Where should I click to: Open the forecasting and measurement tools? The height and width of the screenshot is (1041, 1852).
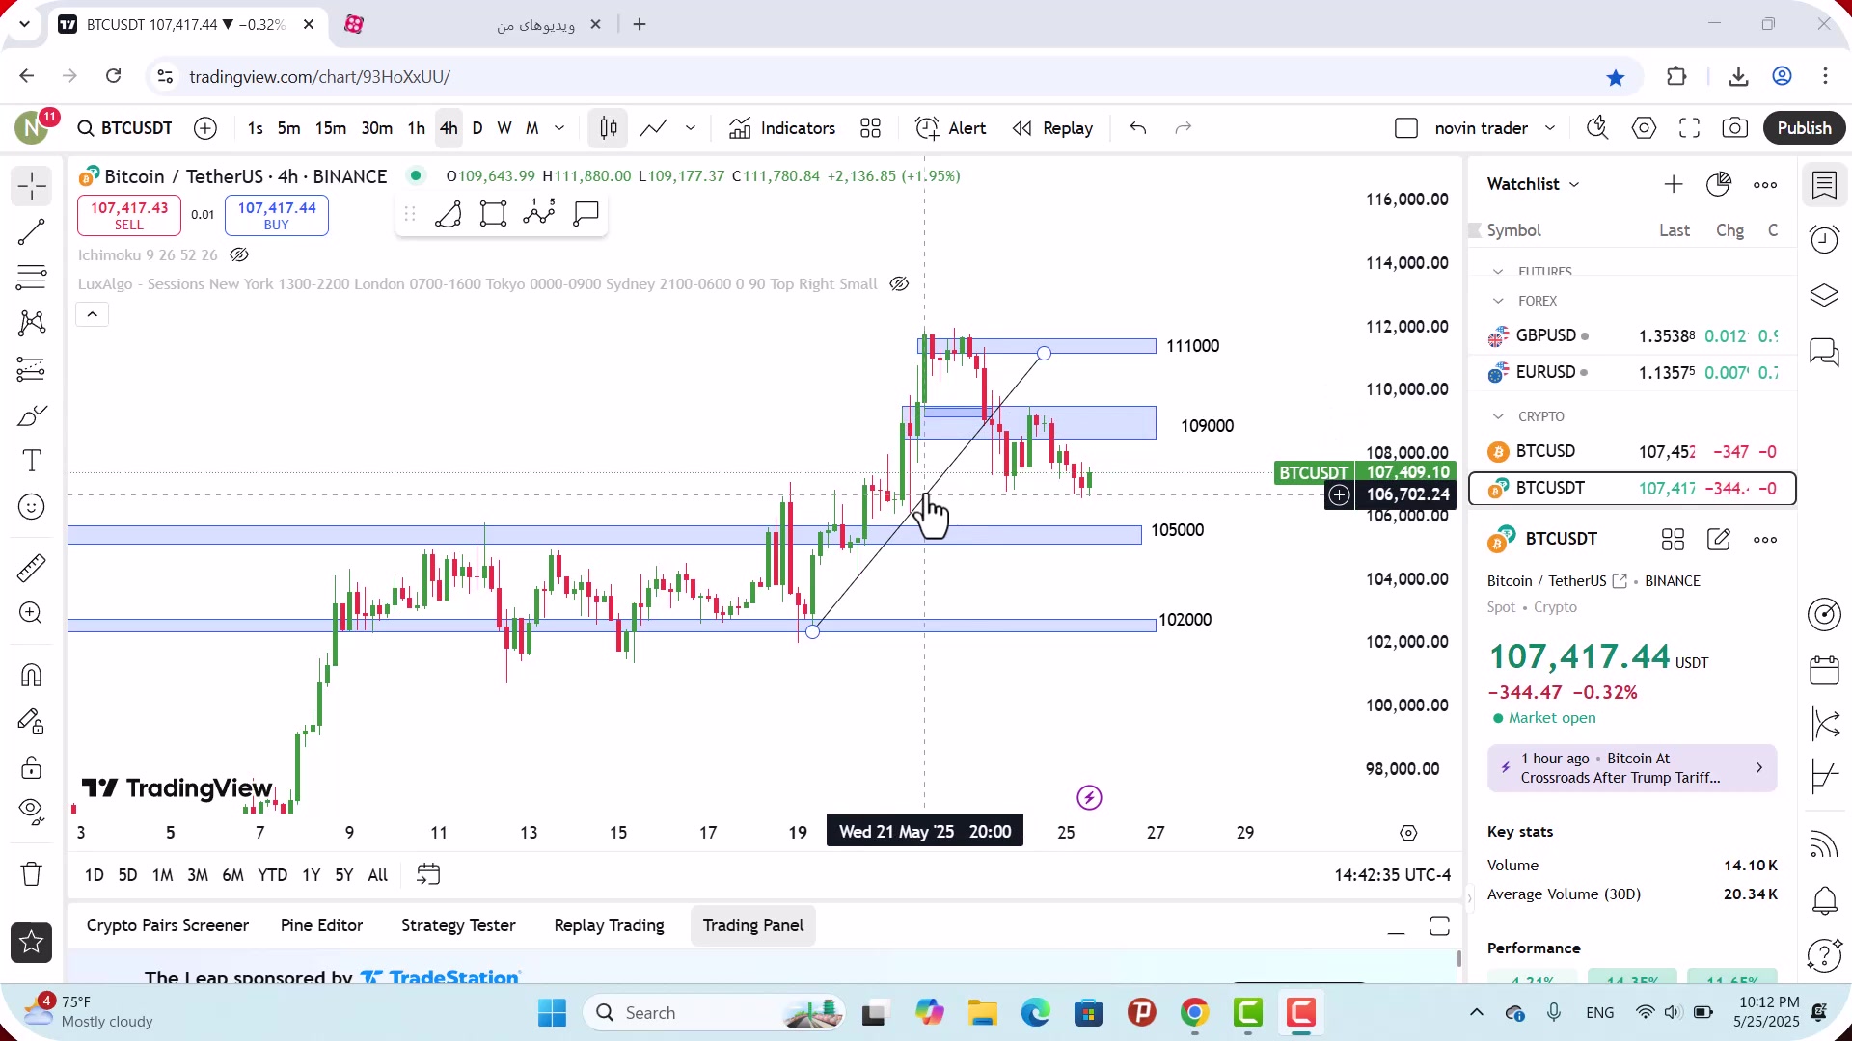pos(32,369)
